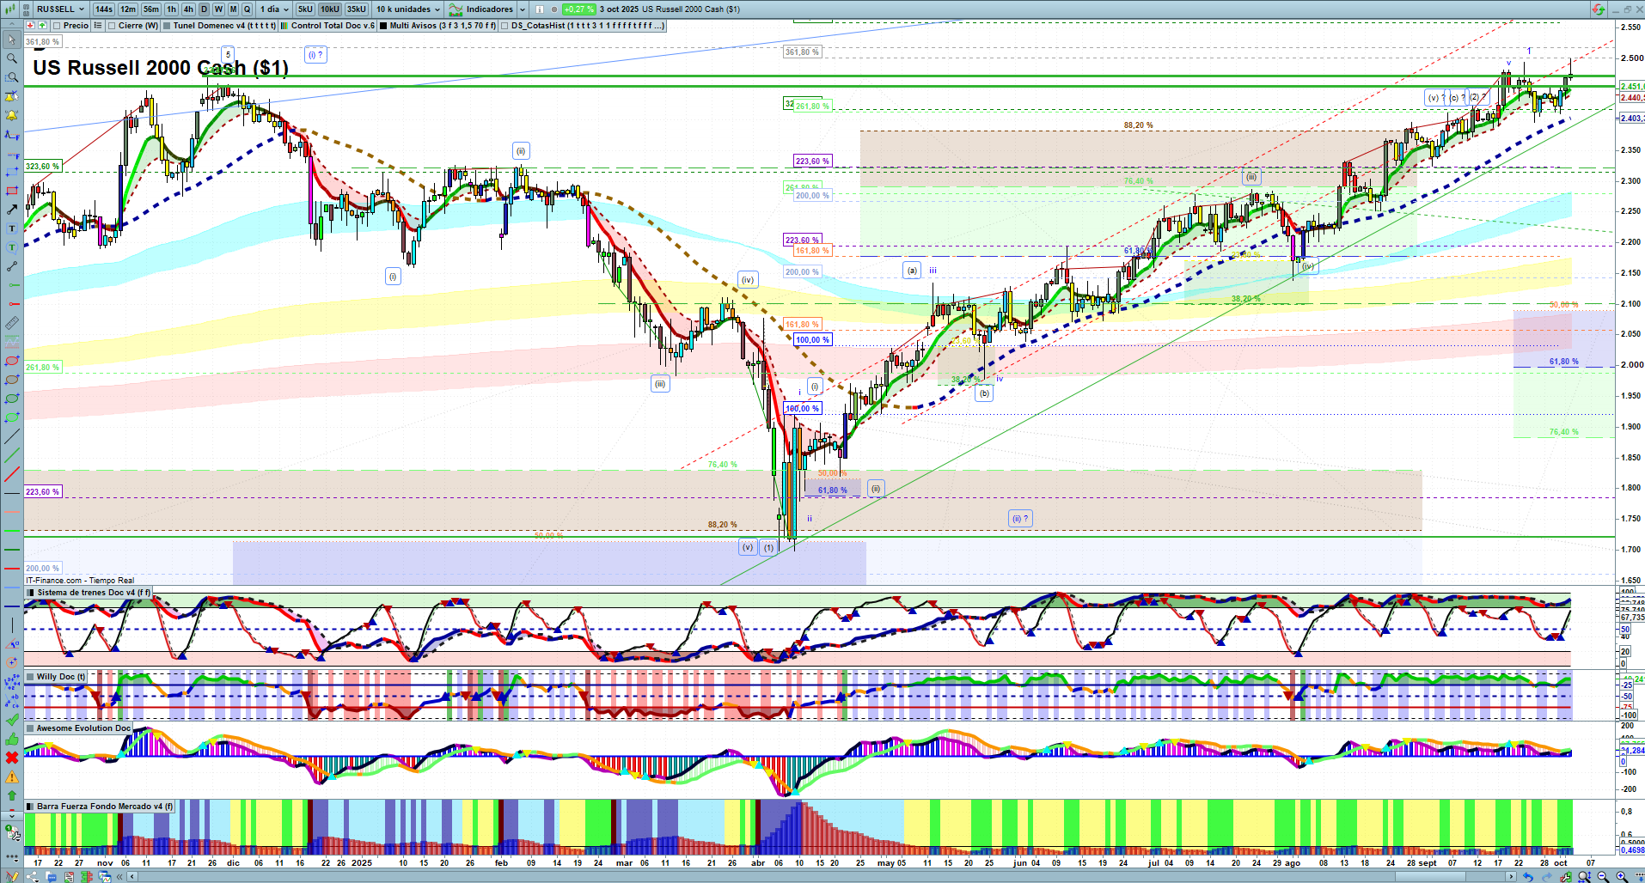The width and height of the screenshot is (1645, 883).
Task: Select the red ellipse drawing tool
Action: (11, 361)
